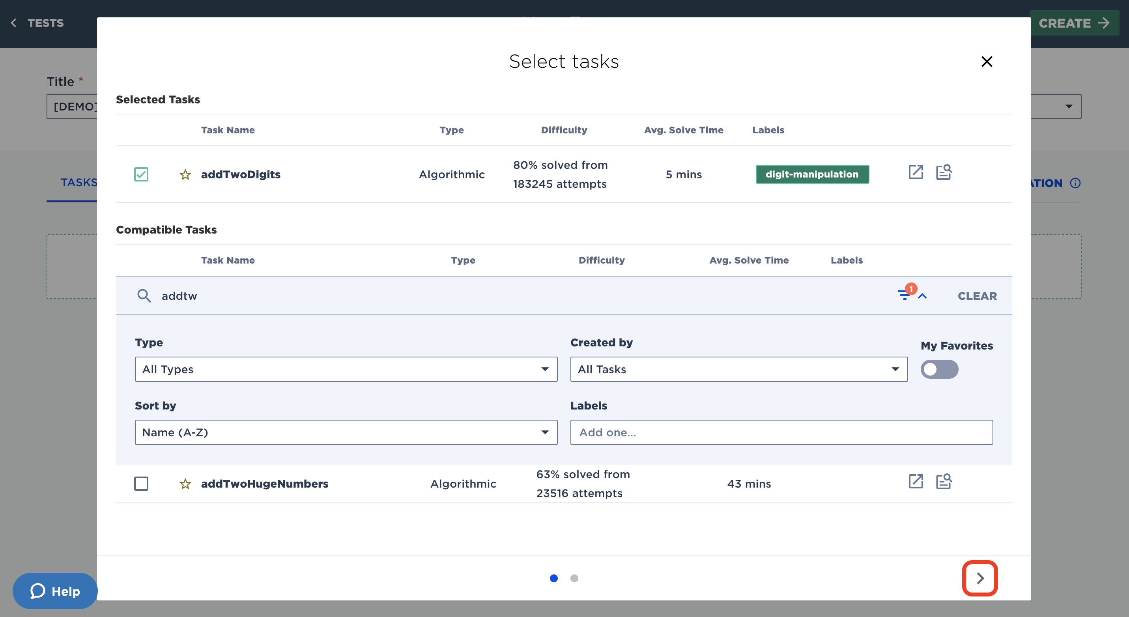The height and width of the screenshot is (617, 1129).
Task: Switch to the TASKS tab
Action: point(78,183)
